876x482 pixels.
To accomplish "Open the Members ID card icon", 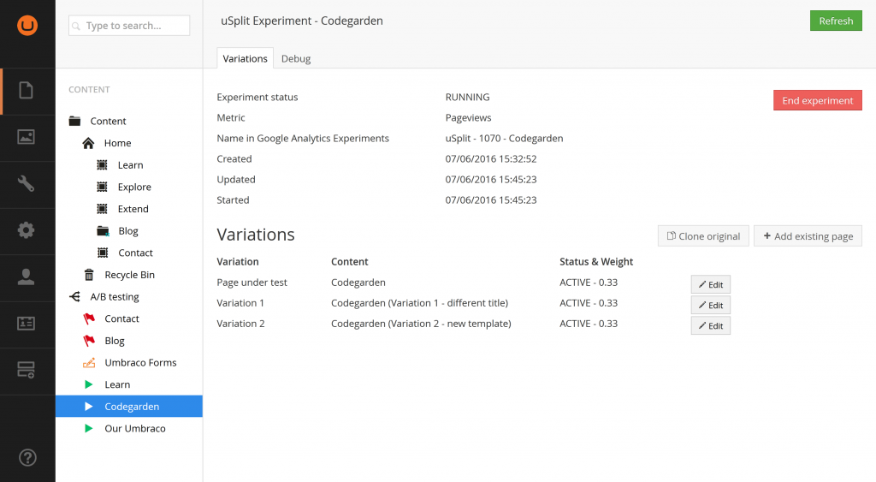I will pyautogui.click(x=27, y=323).
